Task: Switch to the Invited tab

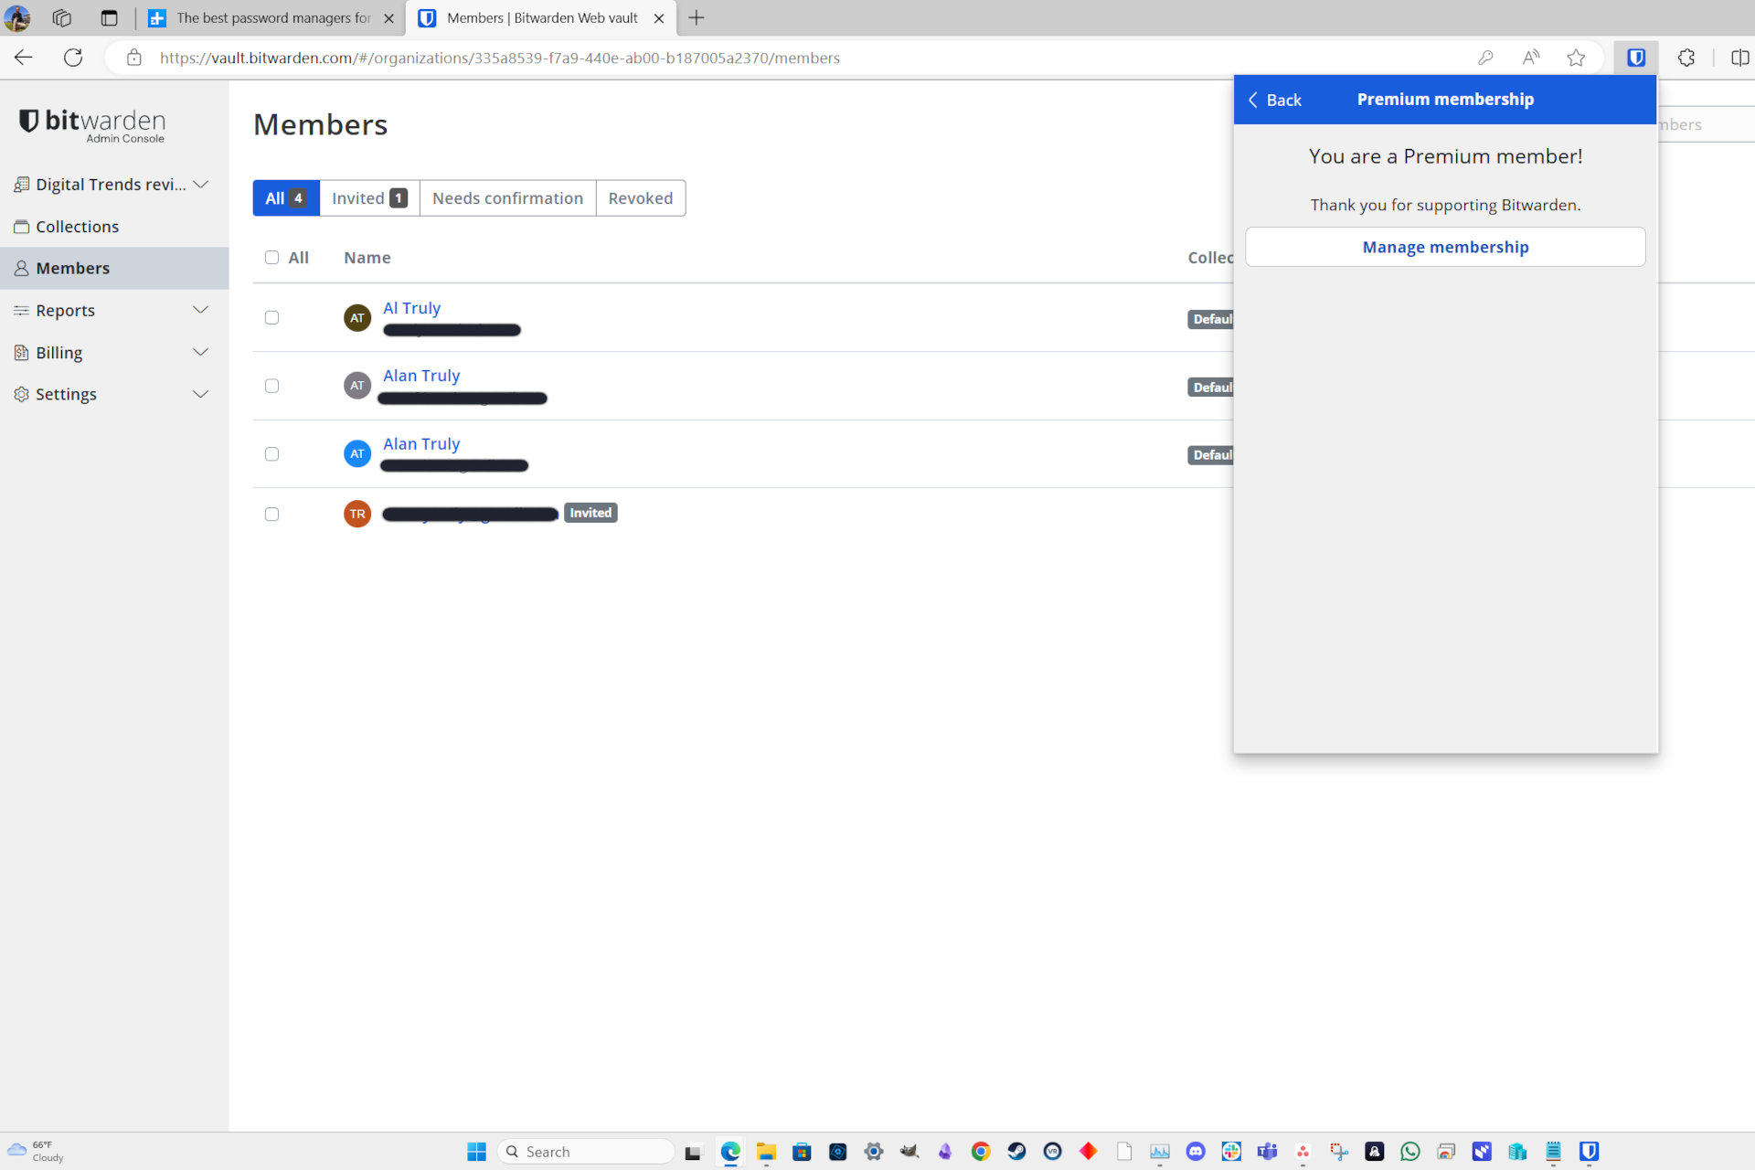Action: (x=369, y=198)
